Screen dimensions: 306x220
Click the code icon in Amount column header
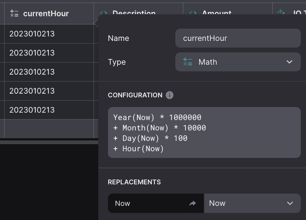193,13
